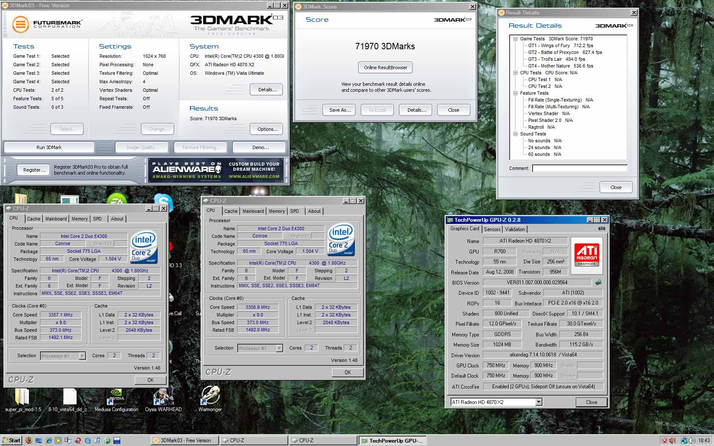Click the uTorrent quick launch icon
The height and width of the screenshot is (446, 714).
pyautogui.click(x=107, y=440)
